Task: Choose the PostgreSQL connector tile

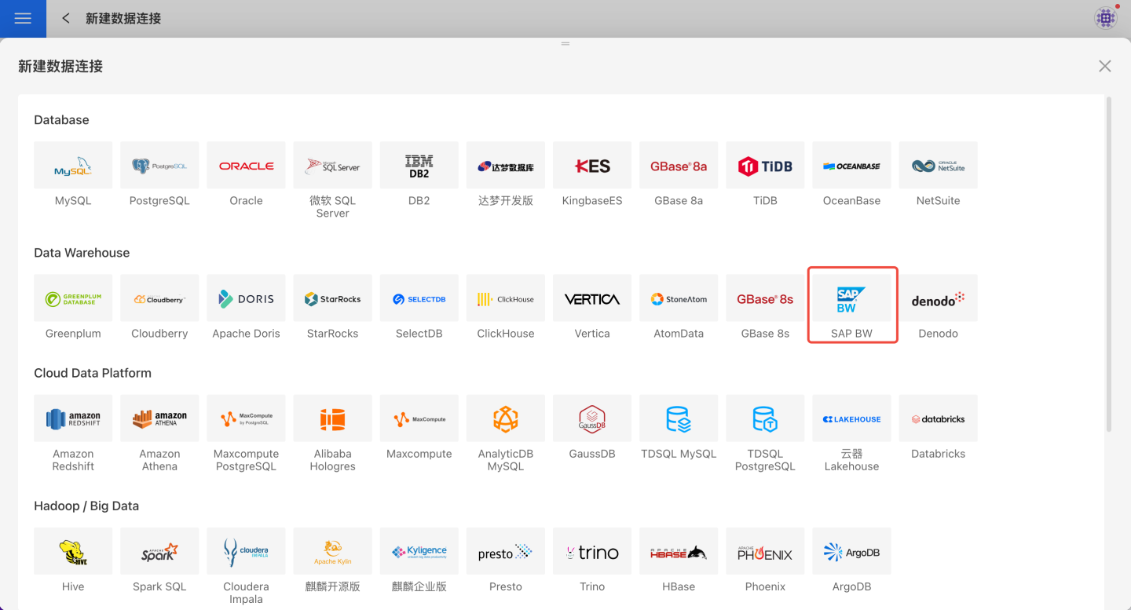Action: 159,166
